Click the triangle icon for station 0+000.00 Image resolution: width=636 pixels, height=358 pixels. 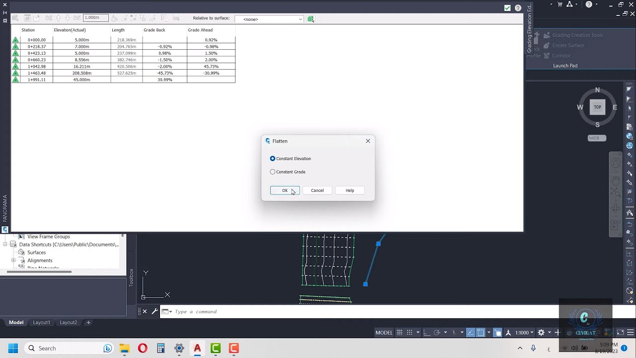pos(15,40)
